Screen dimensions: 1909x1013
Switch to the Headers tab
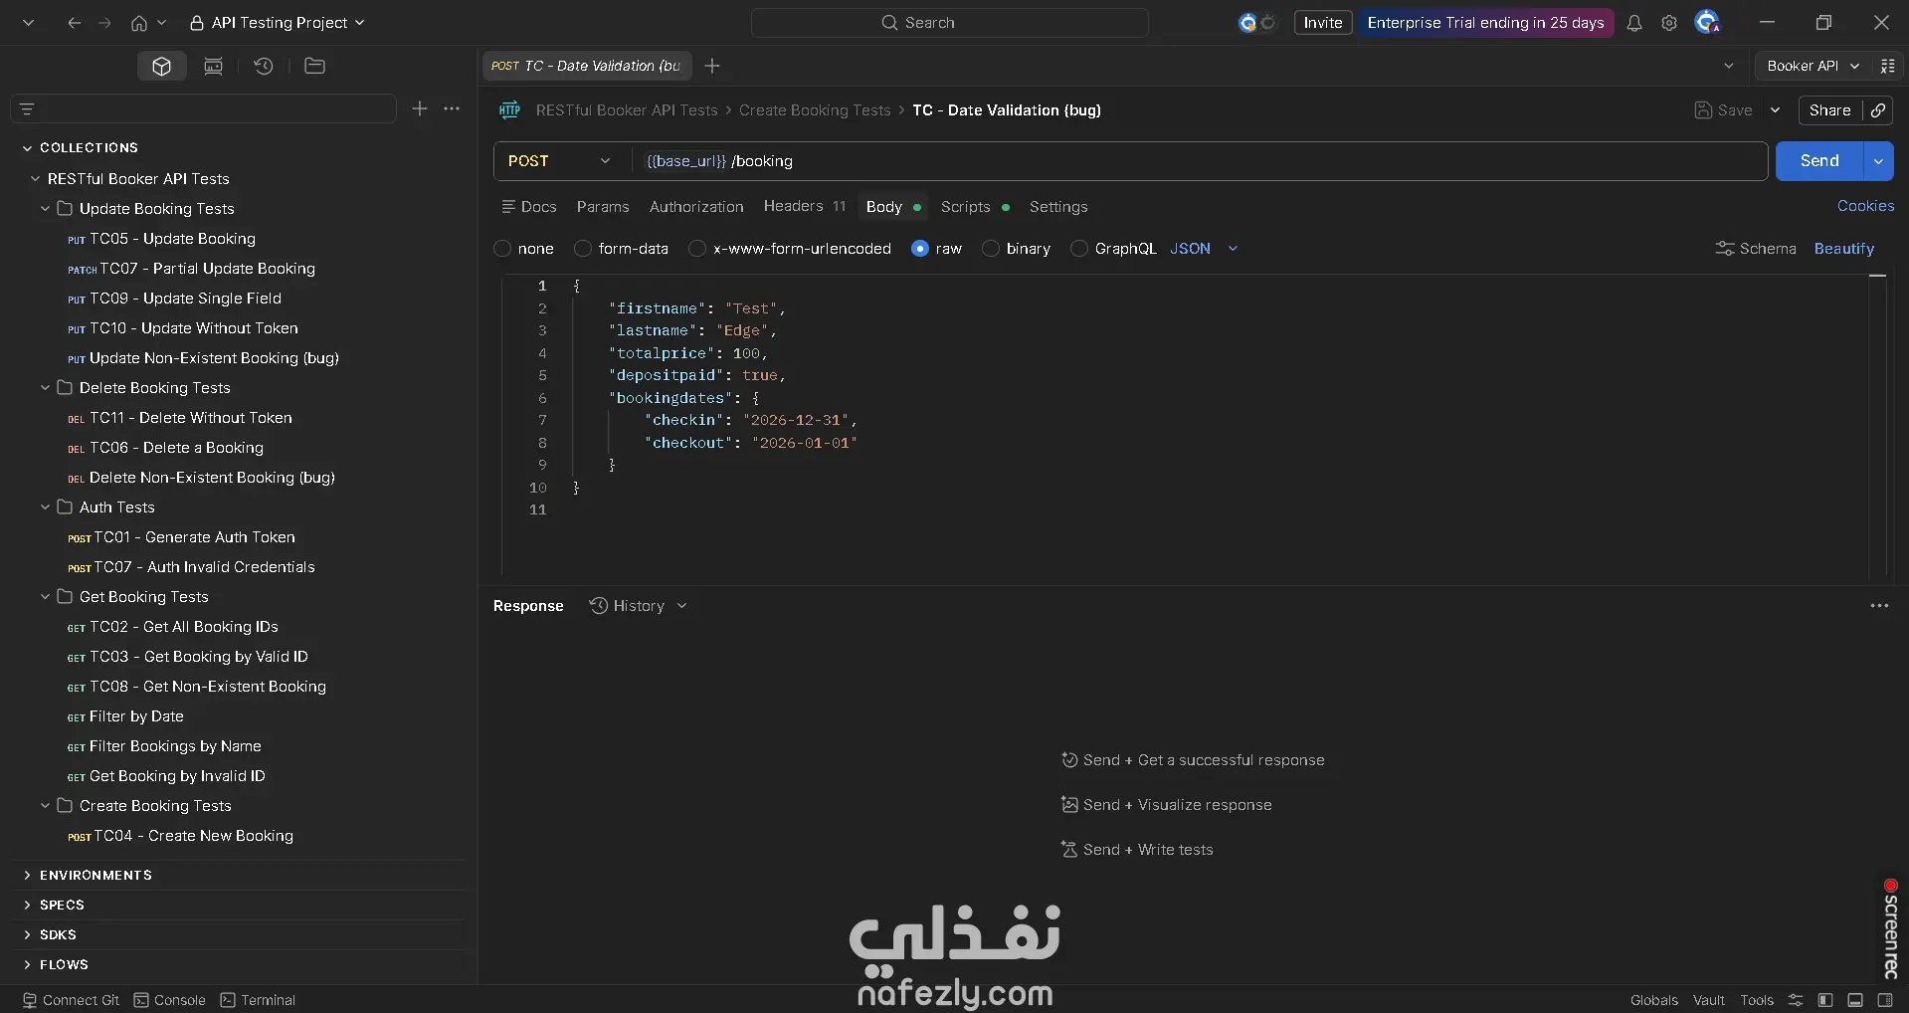[804, 206]
